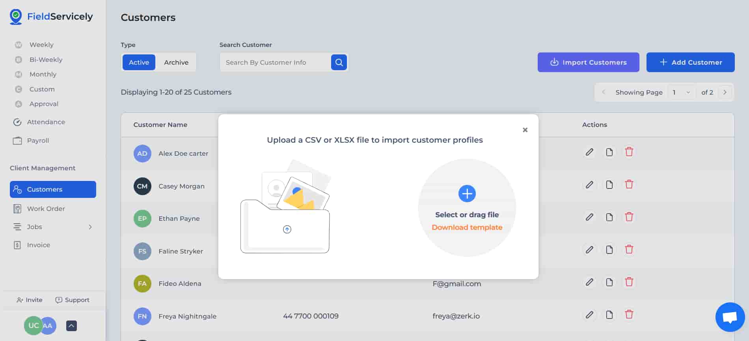The image size is (749, 341).
Task: Delete Fideo Aldena with trash icon
Action: [629, 282]
